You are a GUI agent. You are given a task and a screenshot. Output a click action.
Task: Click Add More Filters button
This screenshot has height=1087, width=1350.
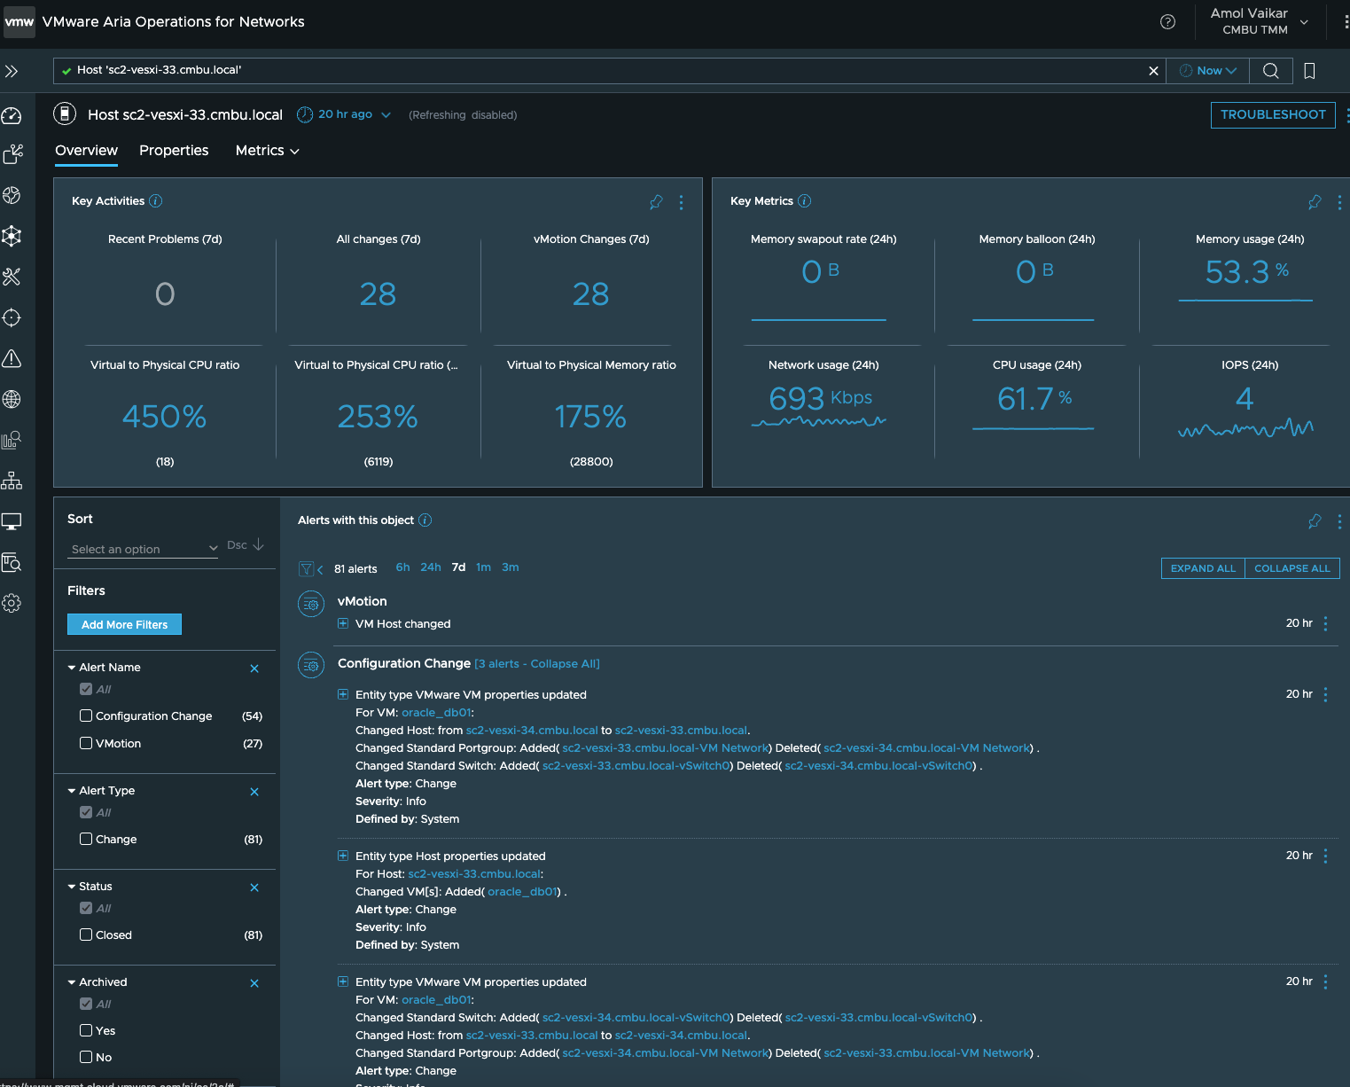click(x=124, y=624)
